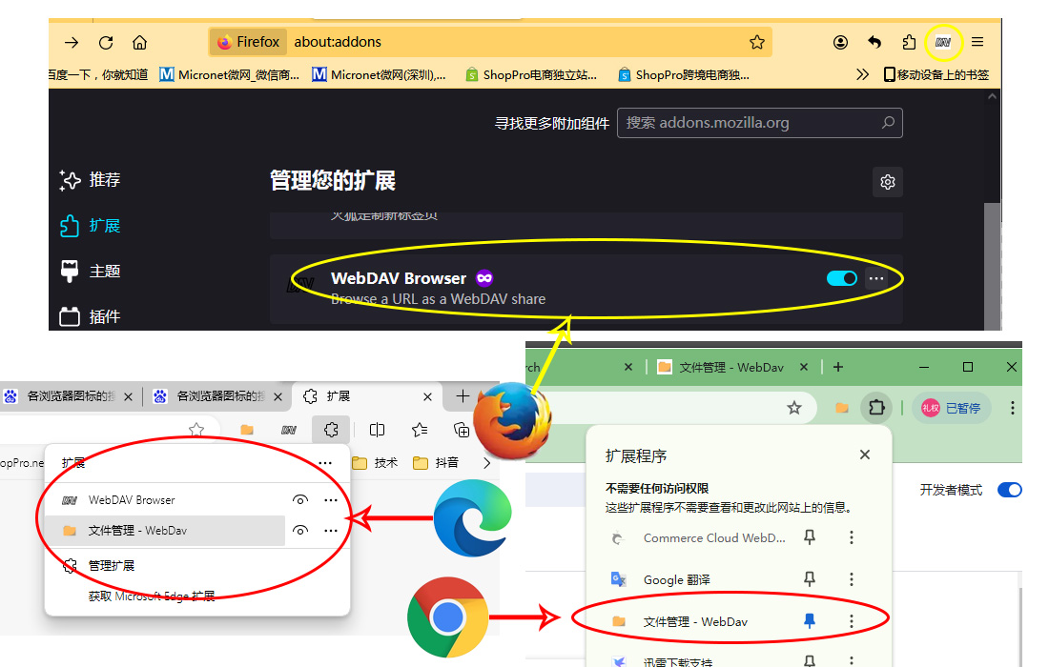This screenshot has height=667, width=1049.
Task: Open the Firefox account icon
Action: [x=840, y=42]
